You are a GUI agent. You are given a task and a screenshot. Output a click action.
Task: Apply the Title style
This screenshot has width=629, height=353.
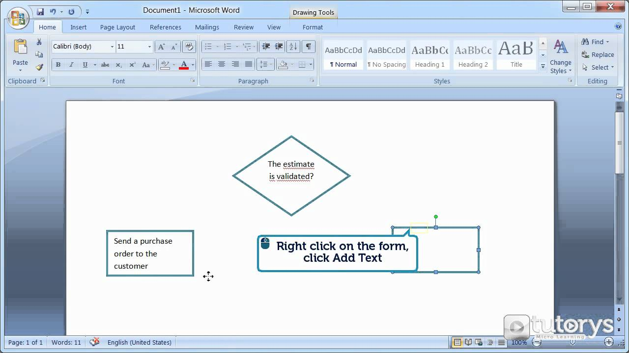516,55
